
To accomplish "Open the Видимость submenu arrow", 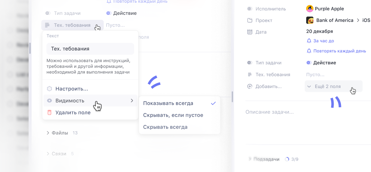I will pyautogui.click(x=132, y=101).
